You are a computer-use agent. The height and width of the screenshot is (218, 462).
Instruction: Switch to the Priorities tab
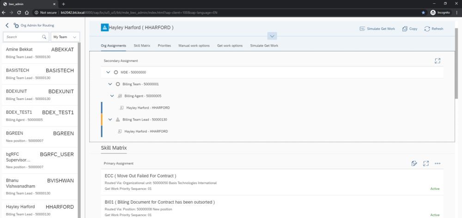pyautogui.click(x=164, y=46)
